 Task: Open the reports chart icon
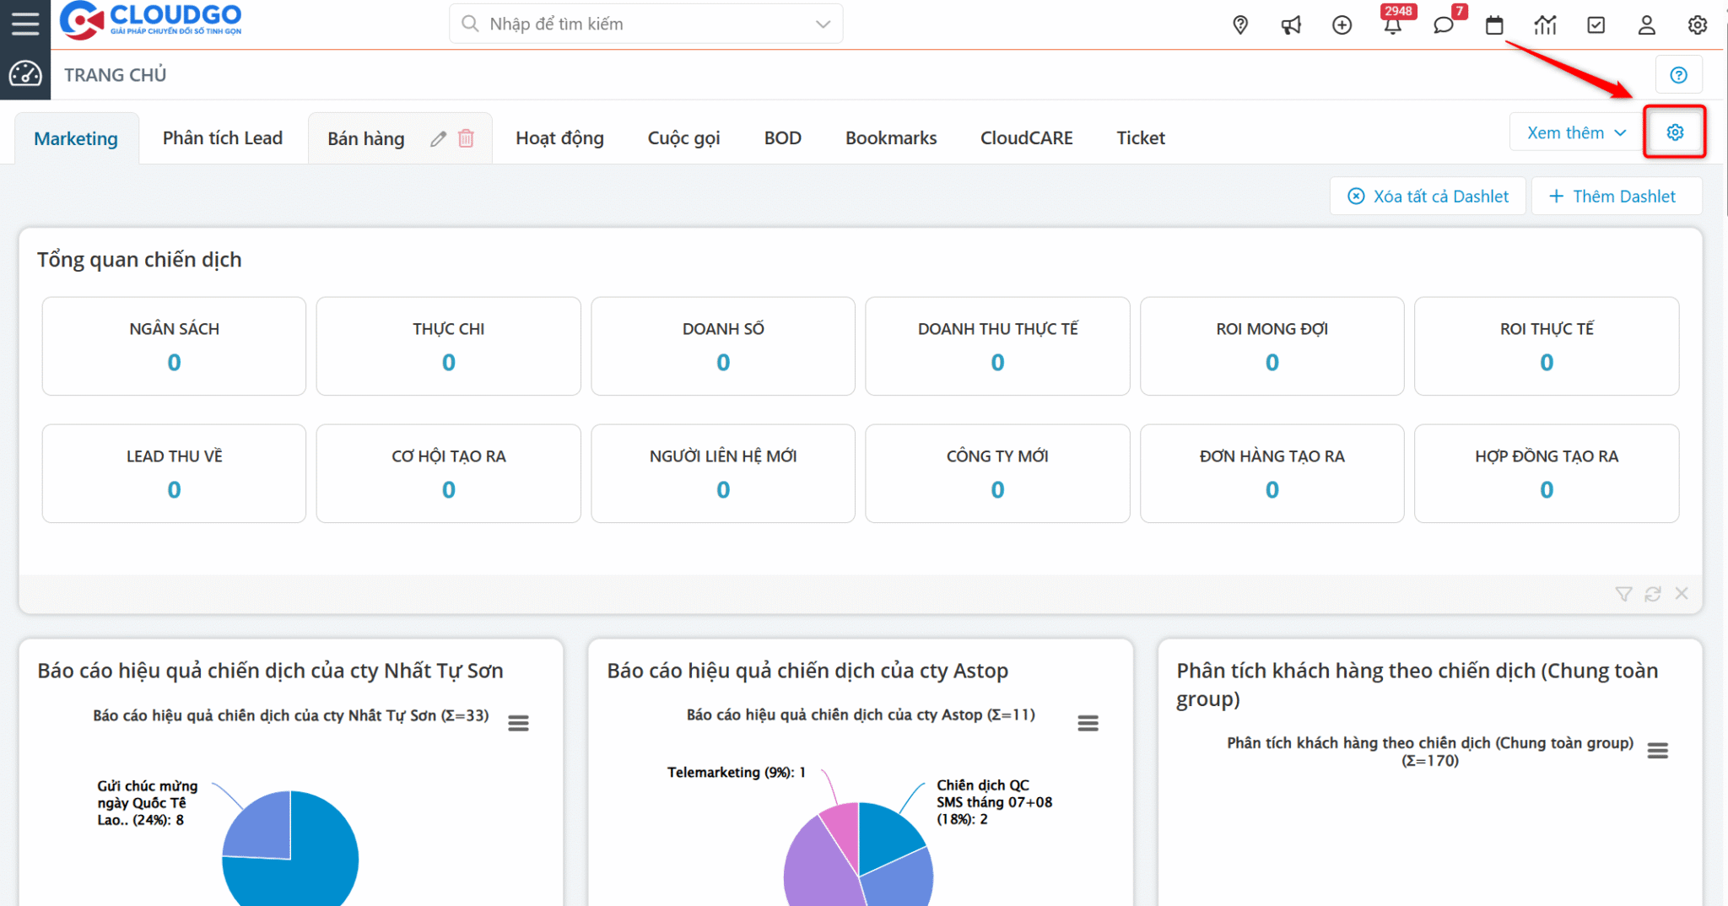pyautogui.click(x=1545, y=24)
